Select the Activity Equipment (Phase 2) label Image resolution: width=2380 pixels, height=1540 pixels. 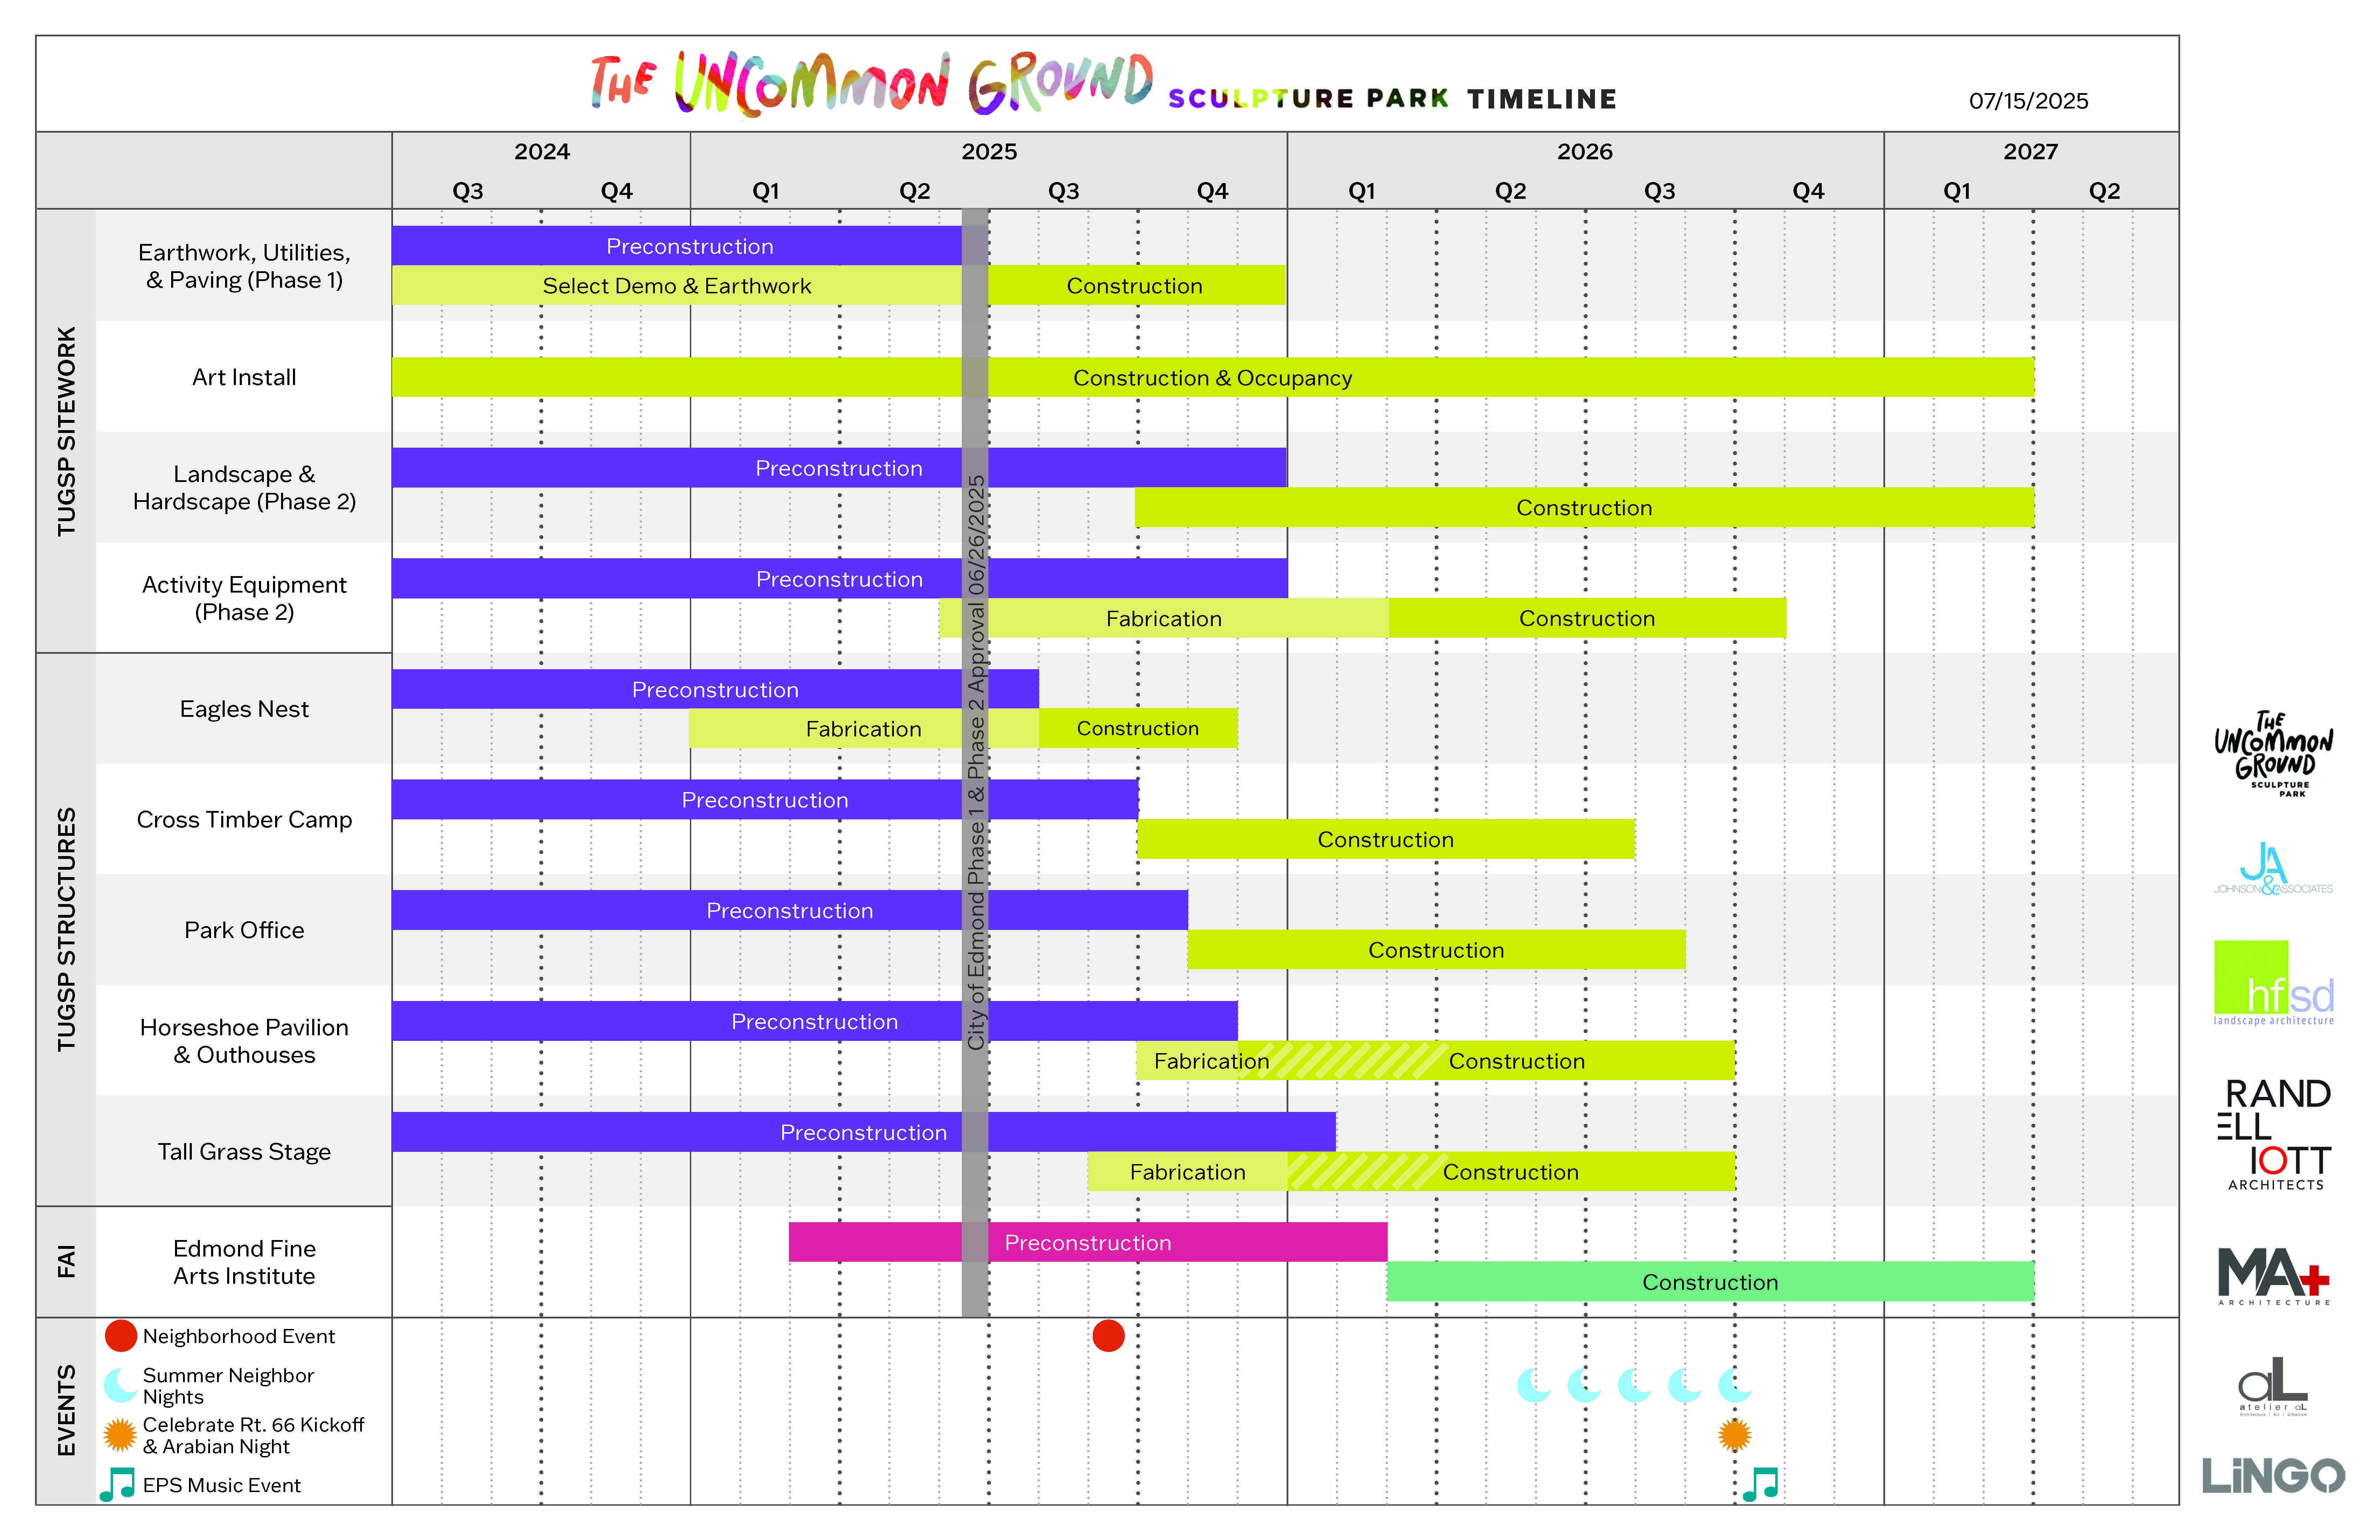coord(244,598)
